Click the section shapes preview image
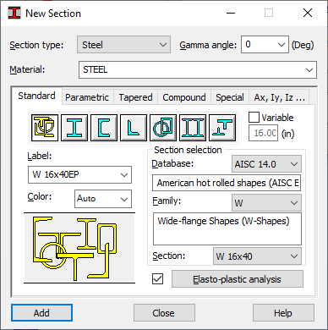The height and width of the screenshot is (330, 328). pos(79,248)
